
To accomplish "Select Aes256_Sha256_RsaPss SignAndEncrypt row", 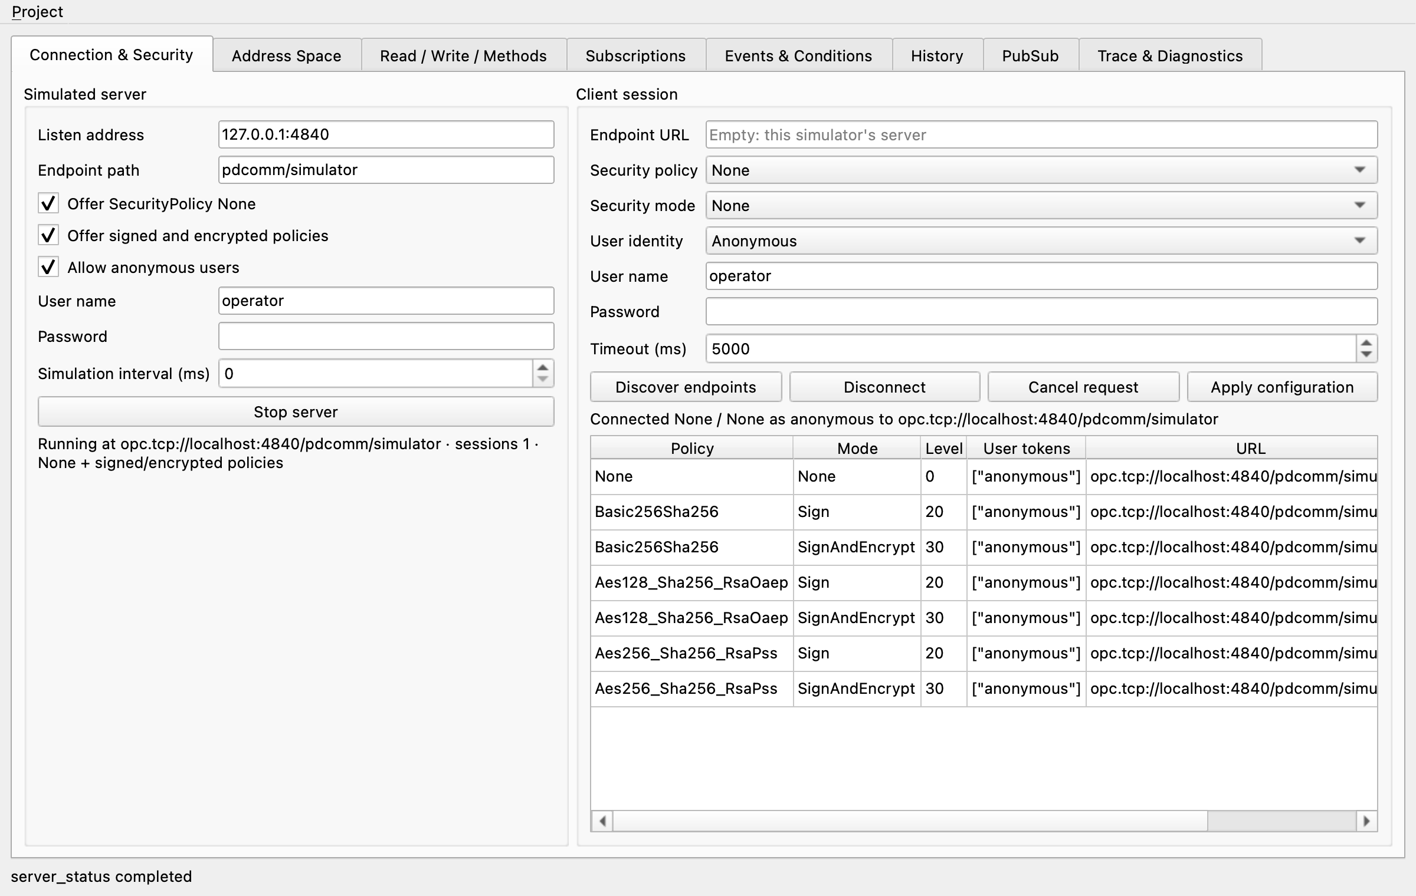I will click(984, 689).
